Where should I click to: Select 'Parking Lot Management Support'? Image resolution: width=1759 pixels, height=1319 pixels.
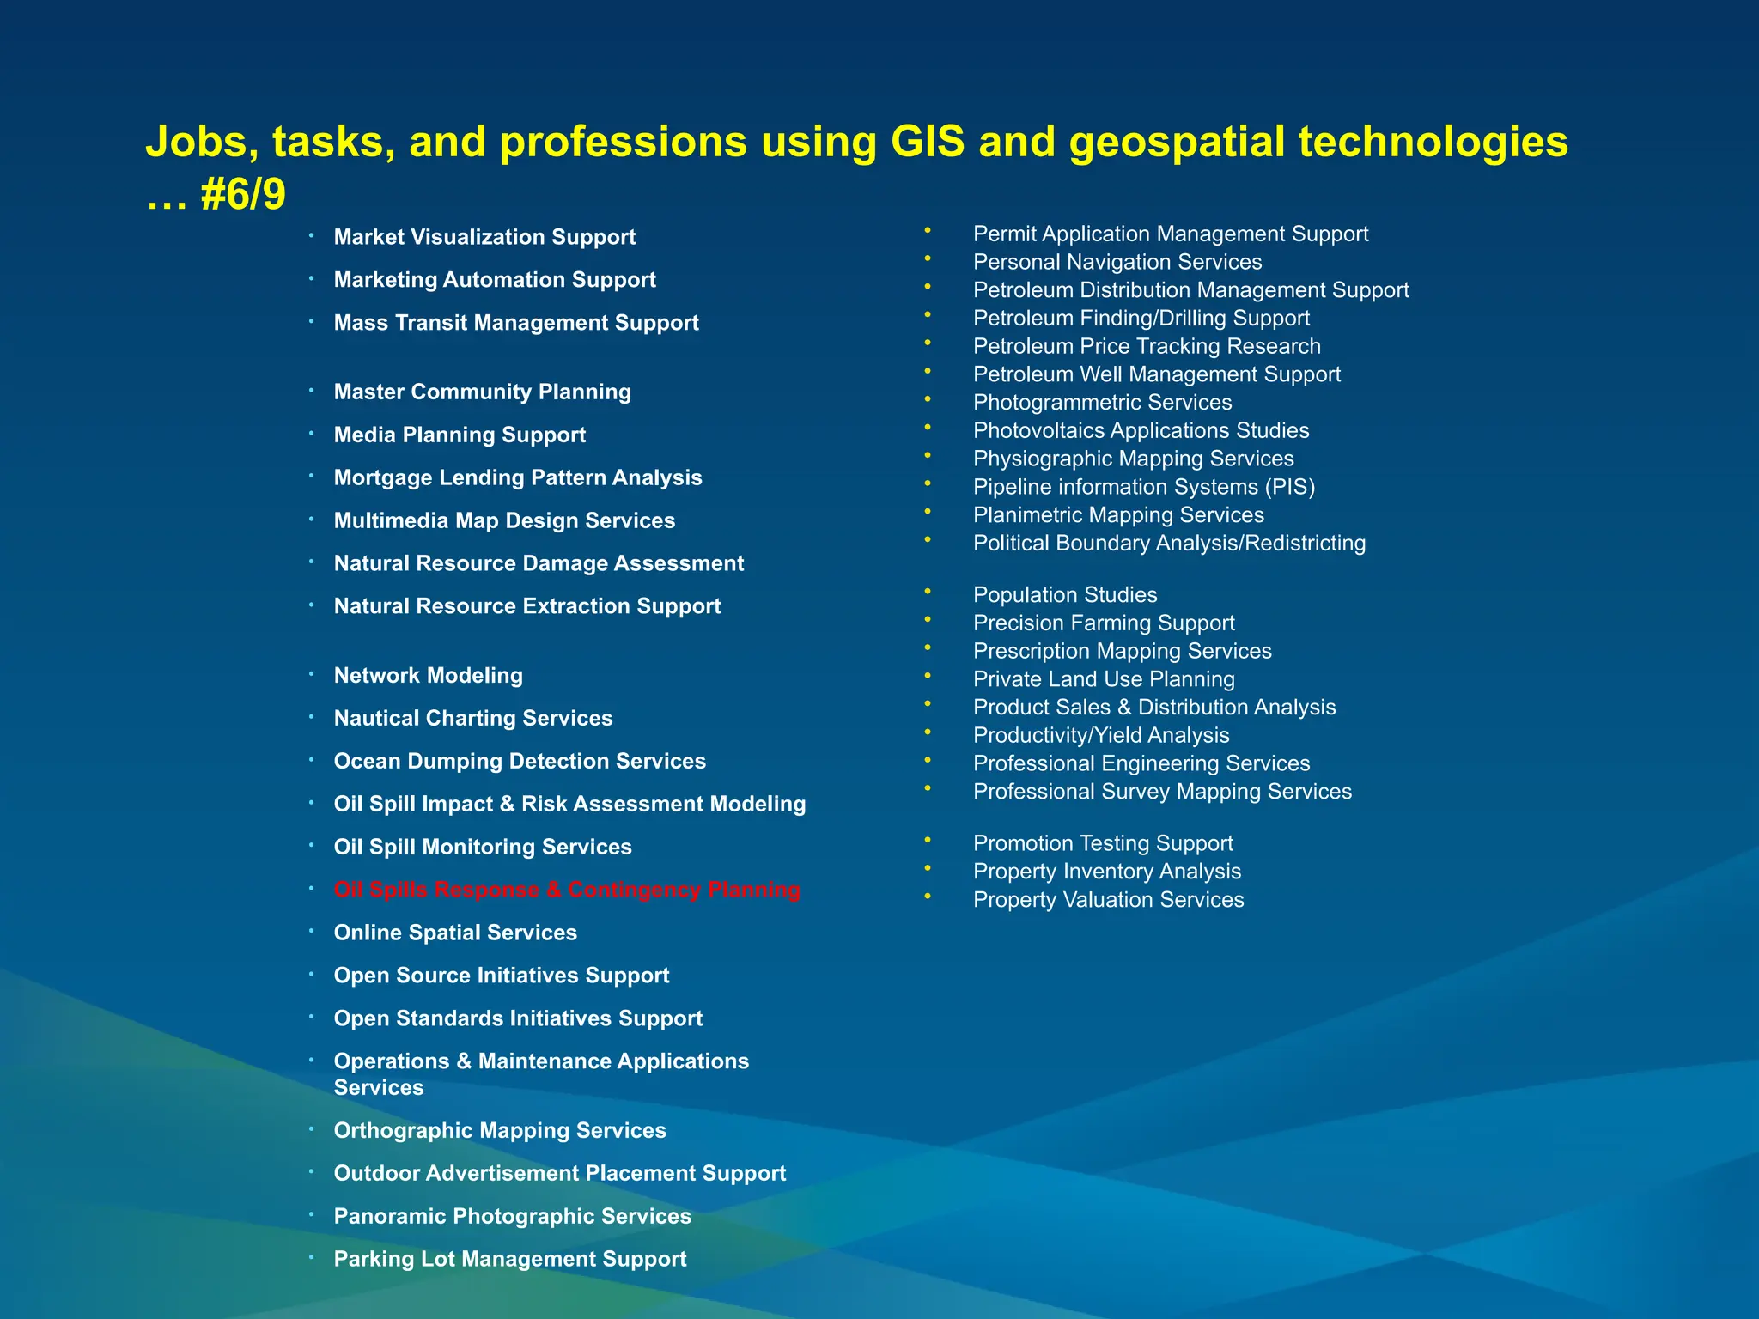[x=510, y=1259]
